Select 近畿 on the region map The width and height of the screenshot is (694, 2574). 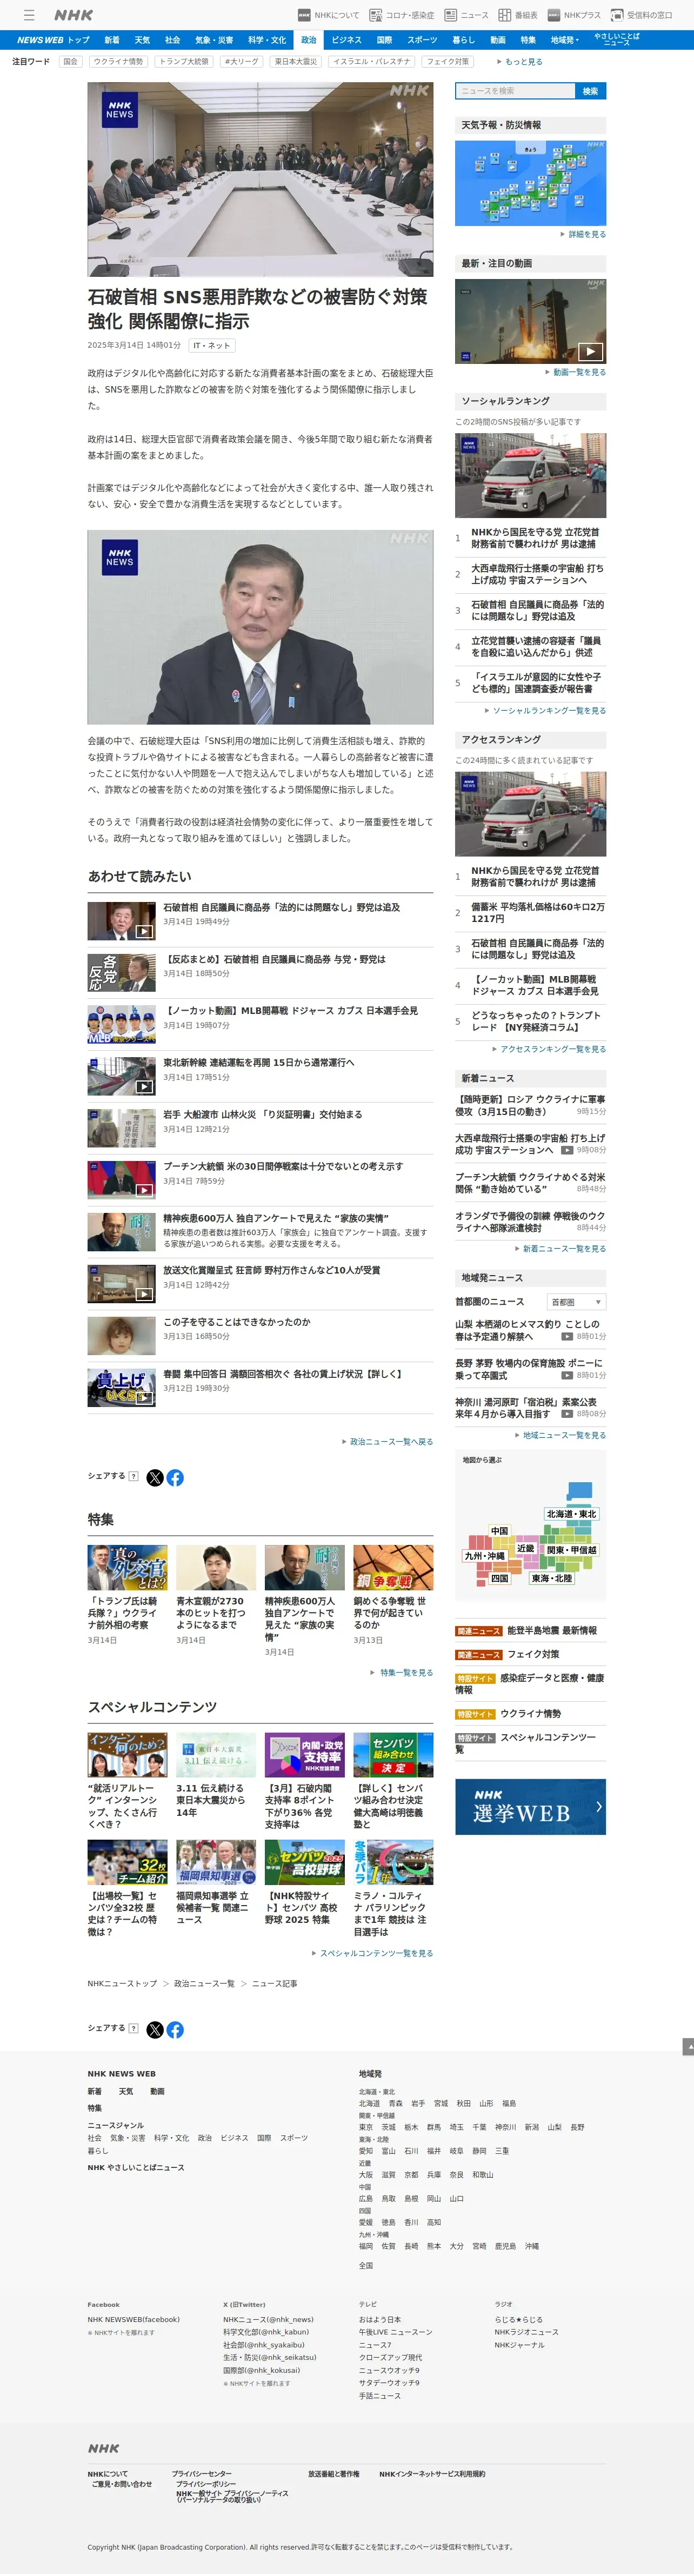(x=525, y=1548)
